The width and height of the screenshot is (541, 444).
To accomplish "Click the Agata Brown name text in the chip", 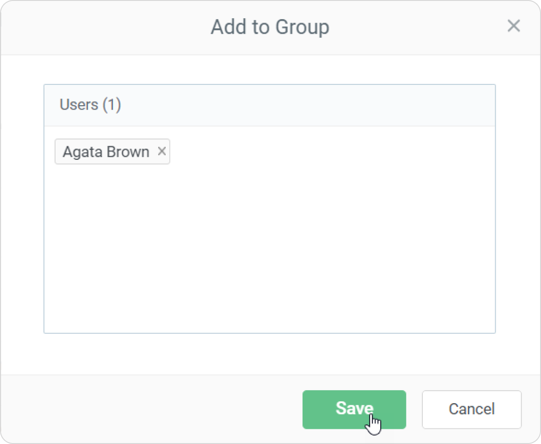I will 106,152.
